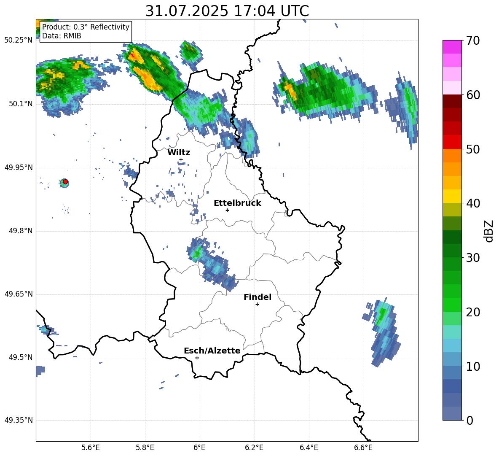This screenshot has height=456, width=499.
Task: Click the 50.1°N latitude label
Action: click(21, 104)
